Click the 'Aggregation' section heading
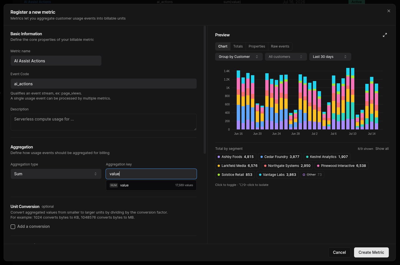 click(22, 147)
